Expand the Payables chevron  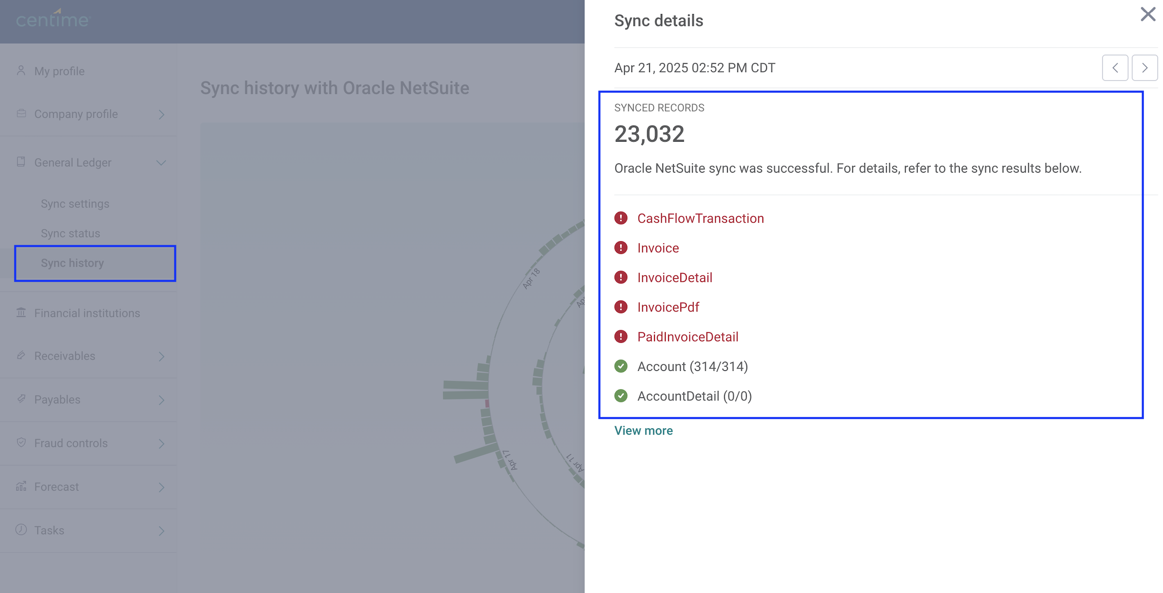161,400
